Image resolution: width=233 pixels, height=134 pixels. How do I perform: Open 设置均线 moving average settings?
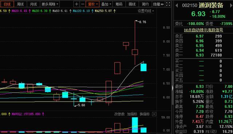coord(146,11)
